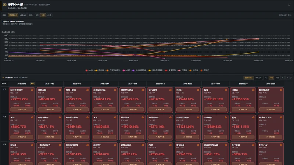Image resolution: width=294 pixels, height=165 pixels.
Task: Click the bag icon on the +8227.13% card
Action: pos(60,117)
